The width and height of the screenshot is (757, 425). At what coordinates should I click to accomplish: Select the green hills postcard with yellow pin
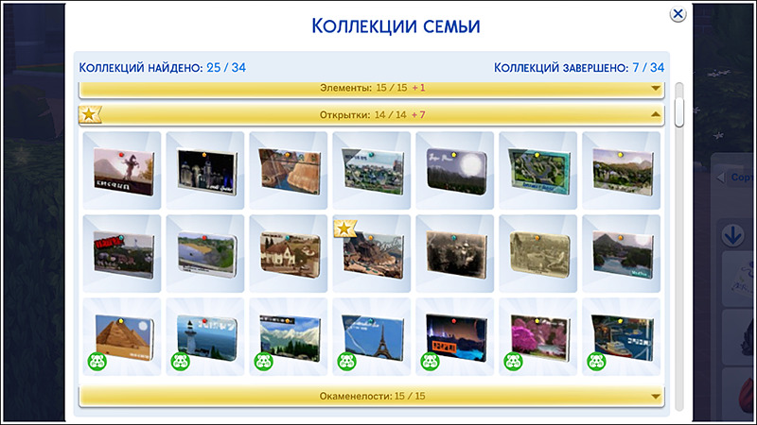click(x=622, y=171)
